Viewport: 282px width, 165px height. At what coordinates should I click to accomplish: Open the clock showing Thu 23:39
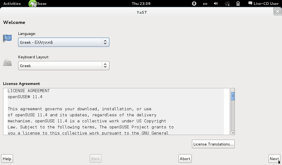141,4
